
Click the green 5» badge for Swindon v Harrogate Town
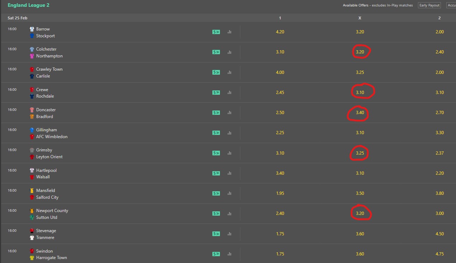[x=216, y=254]
